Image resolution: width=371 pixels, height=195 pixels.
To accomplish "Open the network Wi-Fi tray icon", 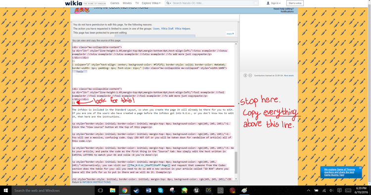I will [324, 191].
